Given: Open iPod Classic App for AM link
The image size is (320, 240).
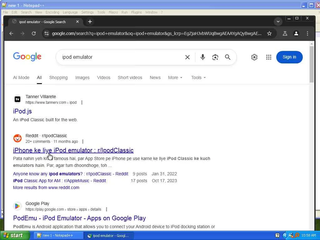Looking at the screenshot, I should pyautogui.click(x=60, y=181).
